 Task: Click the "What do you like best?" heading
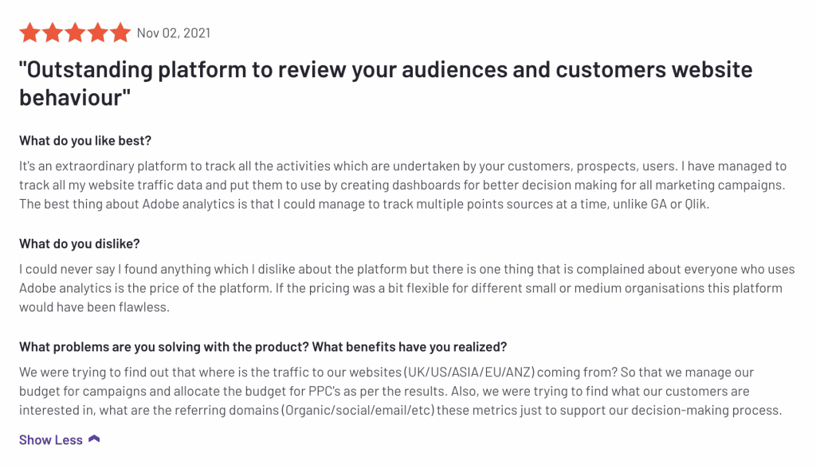click(x=85, y=141)
